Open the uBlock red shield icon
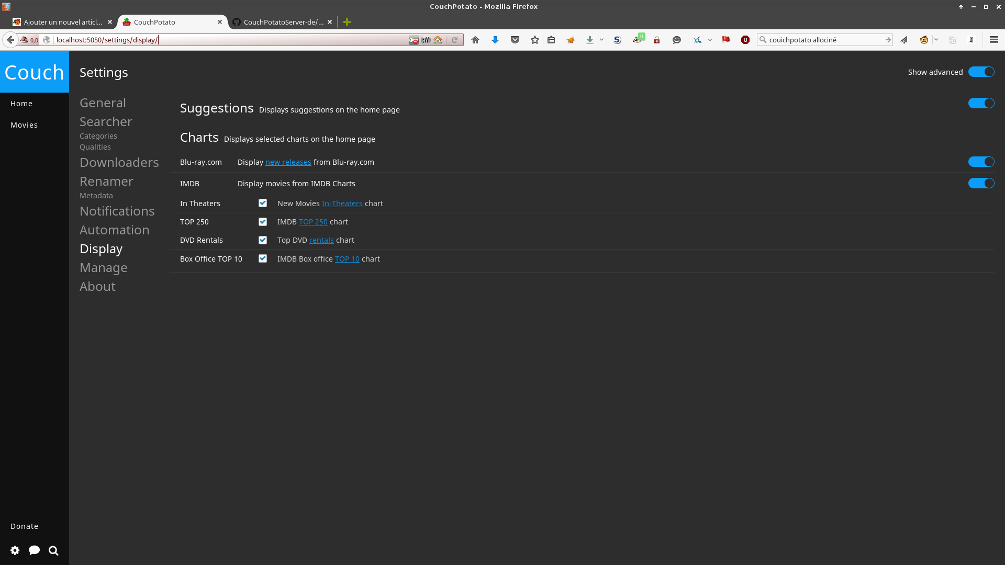This screenshot has width=1005, height=565. coord(745,40)
